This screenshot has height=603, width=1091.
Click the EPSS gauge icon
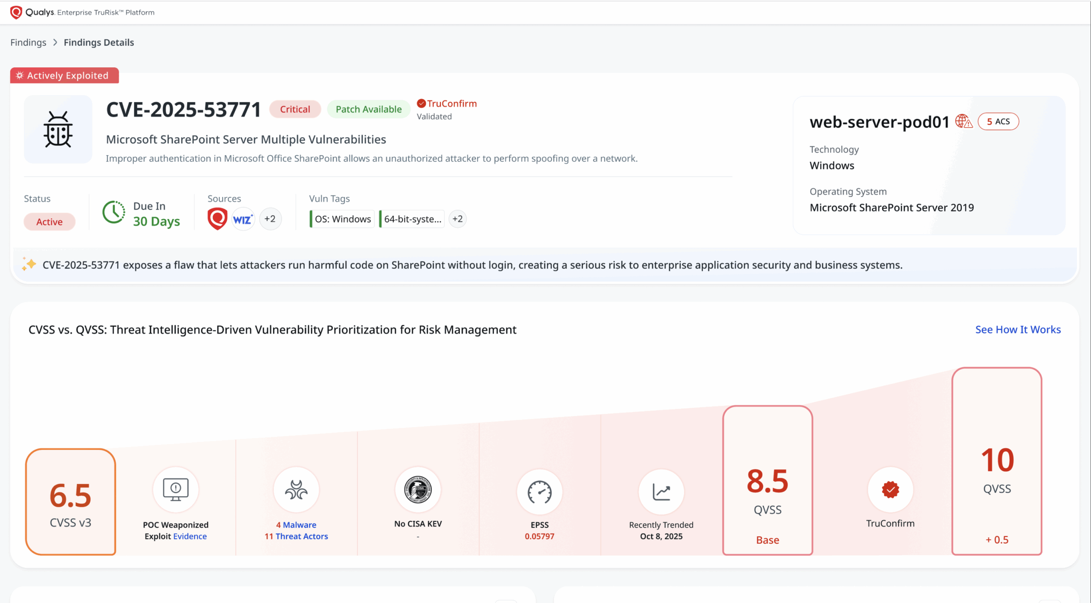click(540, 492)
